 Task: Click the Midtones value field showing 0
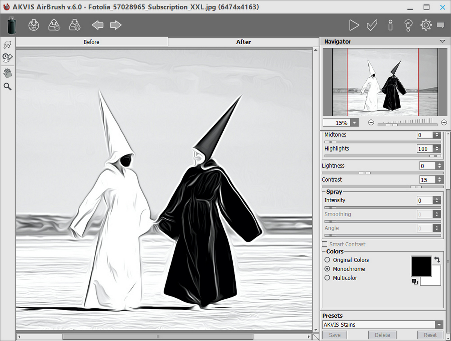pos(425,135)
